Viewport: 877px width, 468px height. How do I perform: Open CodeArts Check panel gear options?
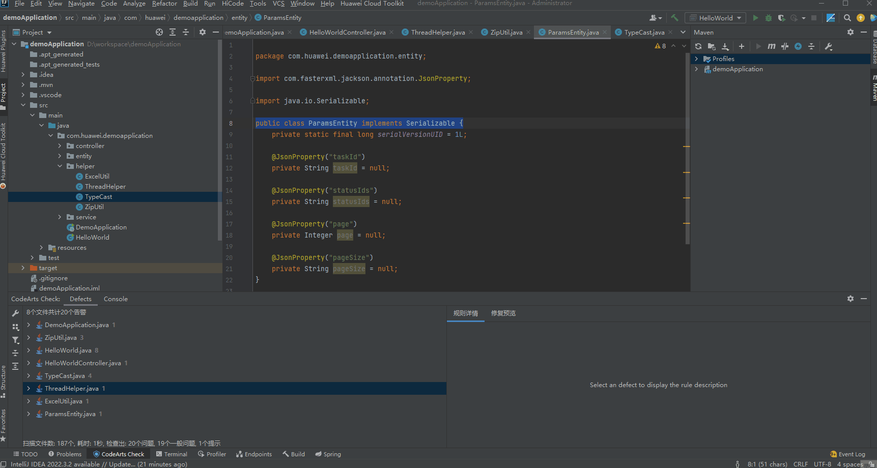[x=851, y=299]
